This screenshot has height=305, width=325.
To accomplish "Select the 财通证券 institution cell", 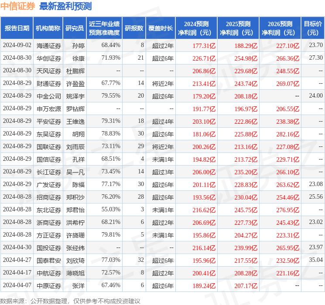I will click(49, 84).
